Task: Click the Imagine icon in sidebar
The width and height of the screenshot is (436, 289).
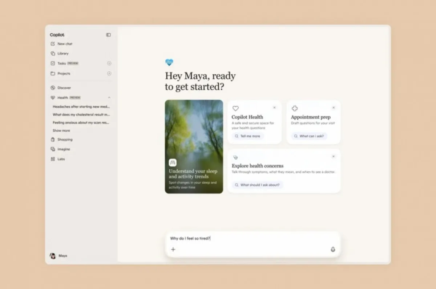Action: point(53,149)
